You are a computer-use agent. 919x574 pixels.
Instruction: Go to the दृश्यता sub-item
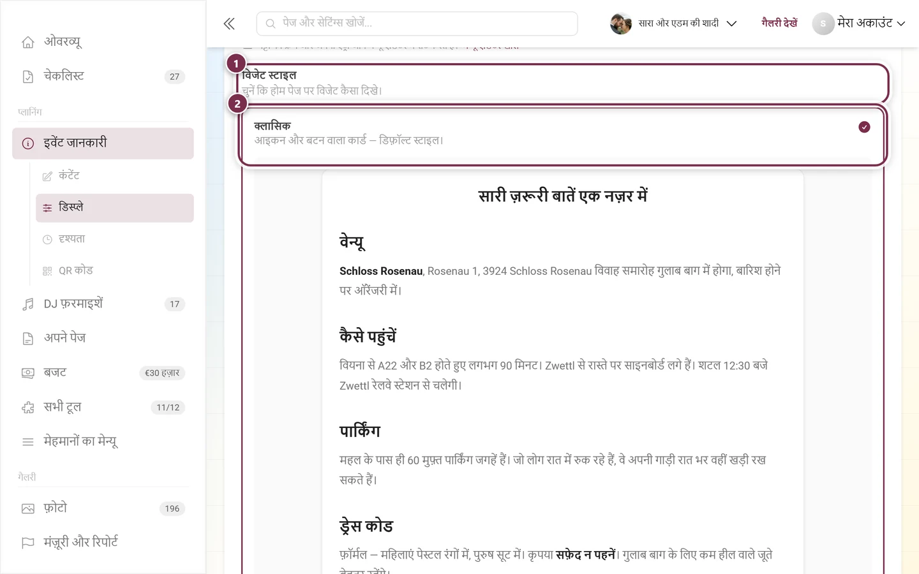tap(115, 240)
